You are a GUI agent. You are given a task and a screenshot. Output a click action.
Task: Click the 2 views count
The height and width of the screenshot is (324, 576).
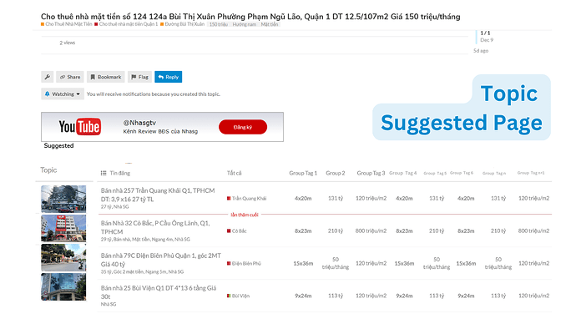click(68, 43)
